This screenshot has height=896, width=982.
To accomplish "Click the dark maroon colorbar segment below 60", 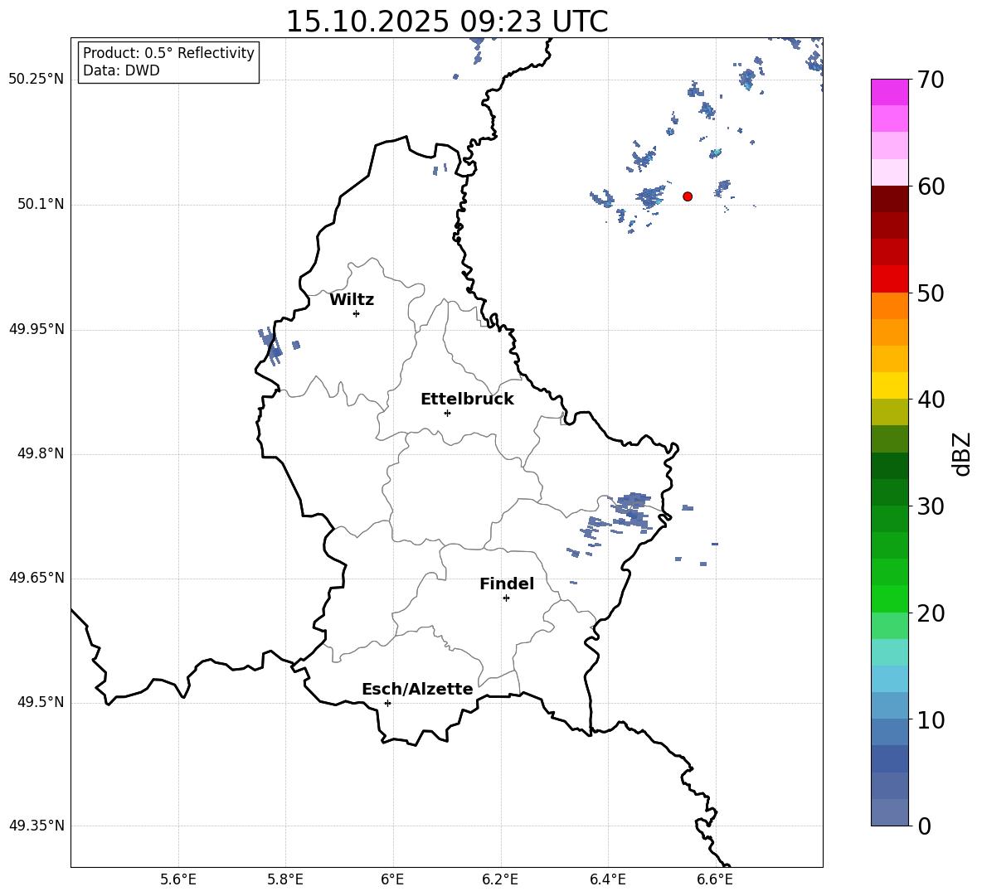I will click(x=889, y=199).
